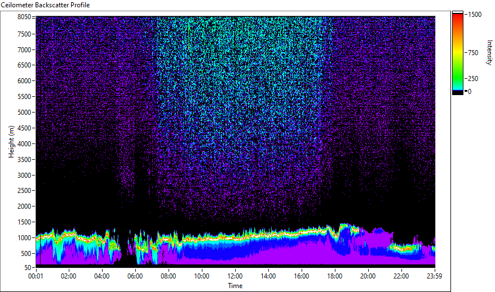This screenshot has width=495, height=292.
Task: Click the 06:00 time axis label
Action: (135, 276)
